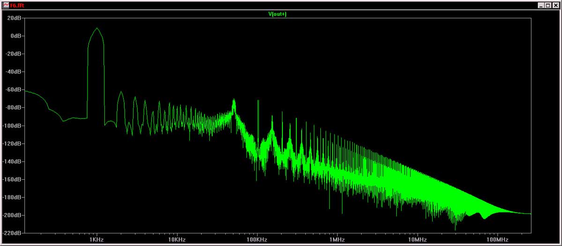The image size is (562, 246).
Task: Click the 10MHz frequency axis label
Action: click(x=417, y=239)
